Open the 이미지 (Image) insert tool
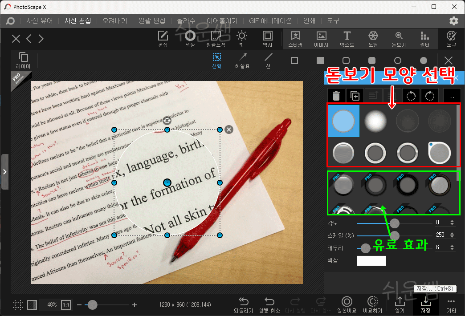The image size is (465, 316). pyautogui.click(x=321, y=39)
